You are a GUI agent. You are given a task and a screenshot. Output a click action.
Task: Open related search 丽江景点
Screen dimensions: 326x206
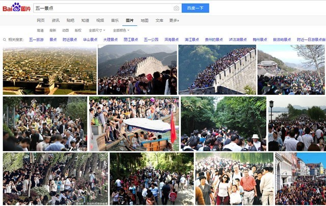[x=131, y=40]
